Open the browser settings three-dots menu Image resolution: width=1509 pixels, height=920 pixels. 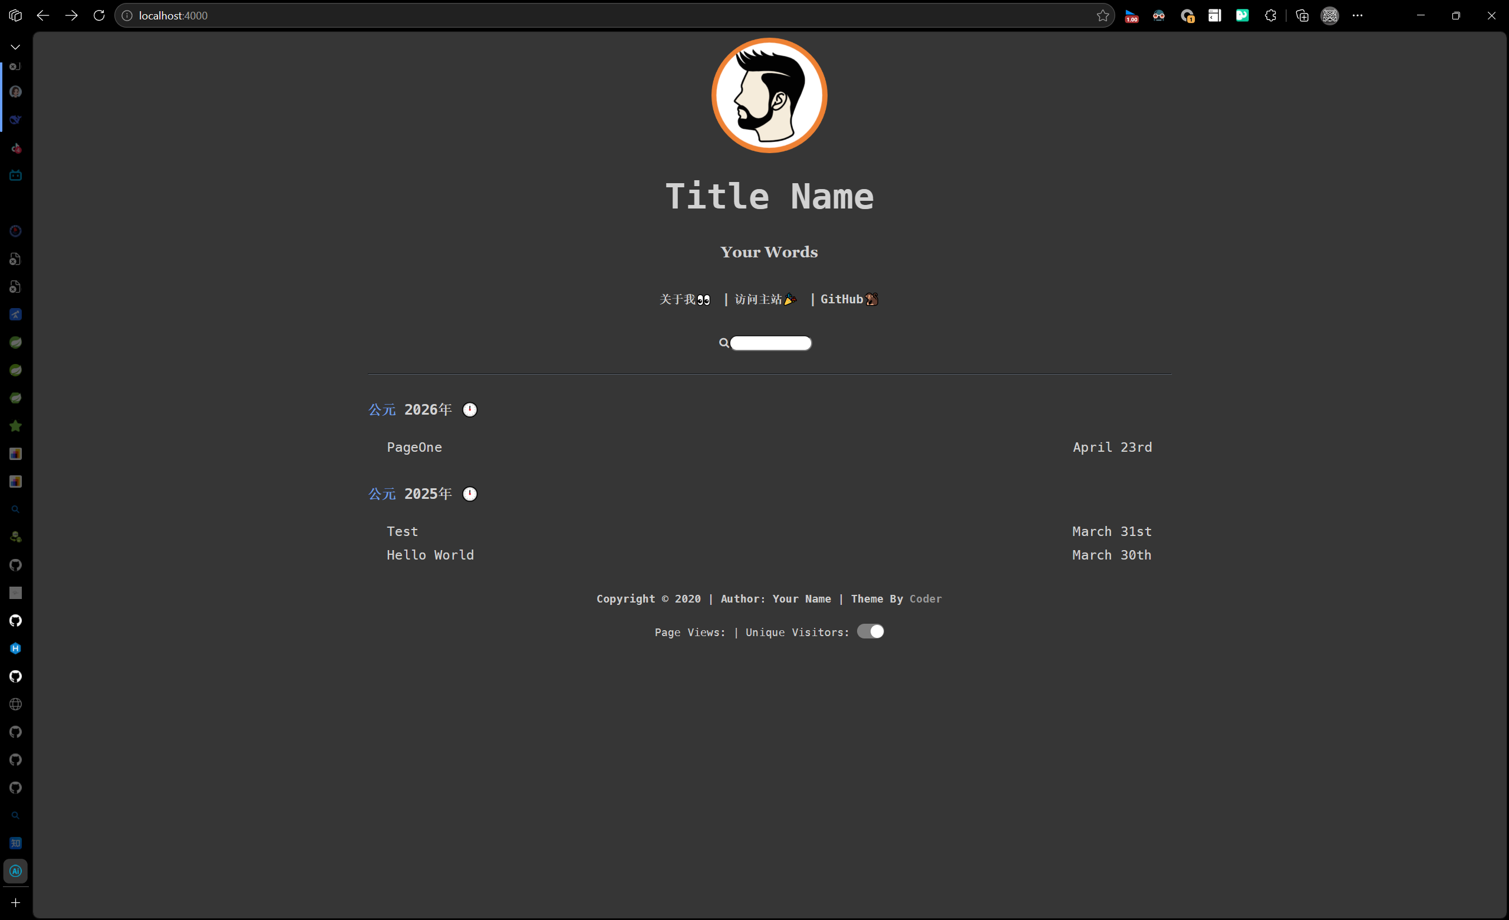point(1357,15)
